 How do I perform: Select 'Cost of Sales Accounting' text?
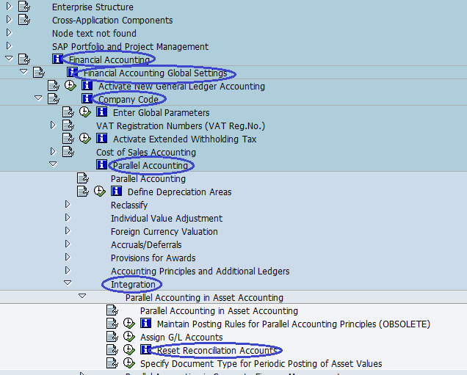146,153
